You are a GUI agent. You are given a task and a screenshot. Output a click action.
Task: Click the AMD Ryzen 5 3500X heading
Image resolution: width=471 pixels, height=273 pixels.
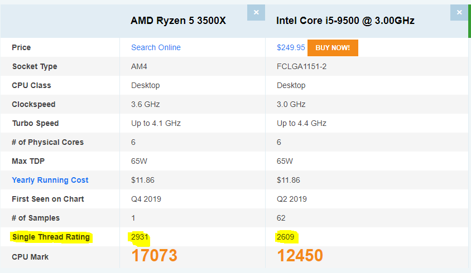[178, 21]
